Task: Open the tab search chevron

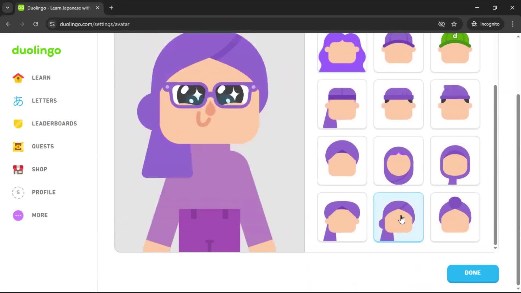Action: 7,8
